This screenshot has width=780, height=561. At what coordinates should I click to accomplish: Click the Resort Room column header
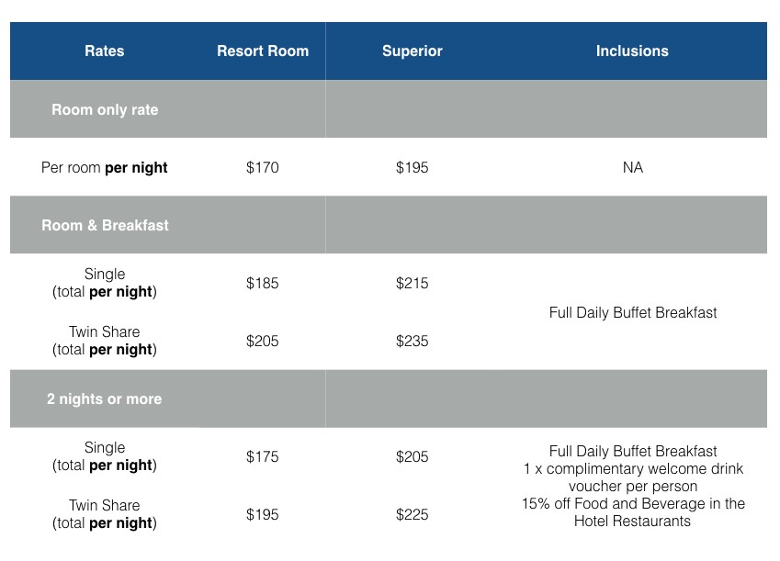pyautogui.click(x=262, y=51)
